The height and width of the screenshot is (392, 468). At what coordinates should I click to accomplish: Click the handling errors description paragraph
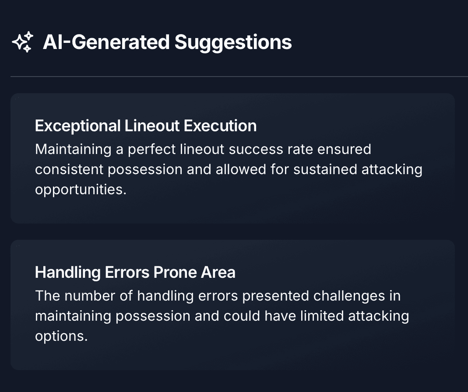point(222,316)
